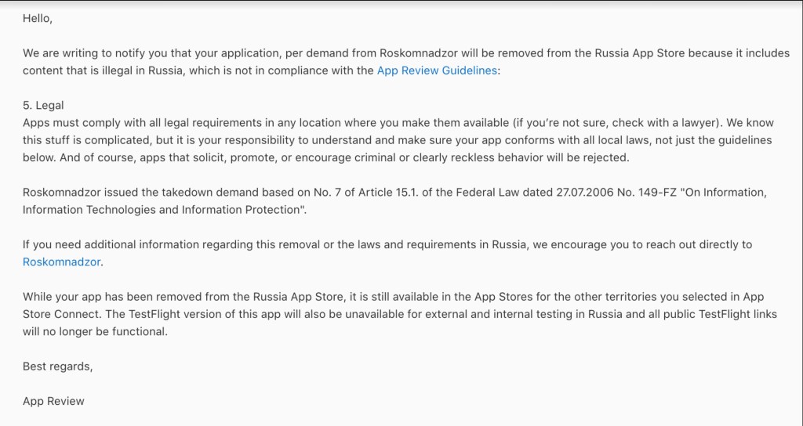Follow the blue Roskomnadzor hyperlink
The image size is (803, 426).
pos(62,262)
